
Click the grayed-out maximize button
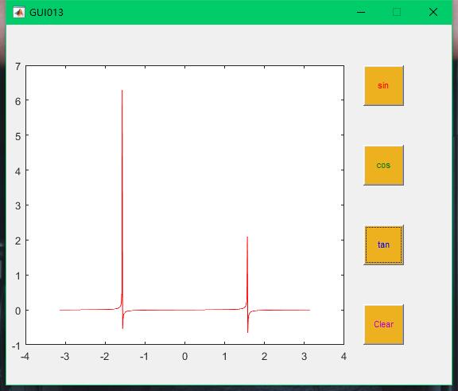397,12
